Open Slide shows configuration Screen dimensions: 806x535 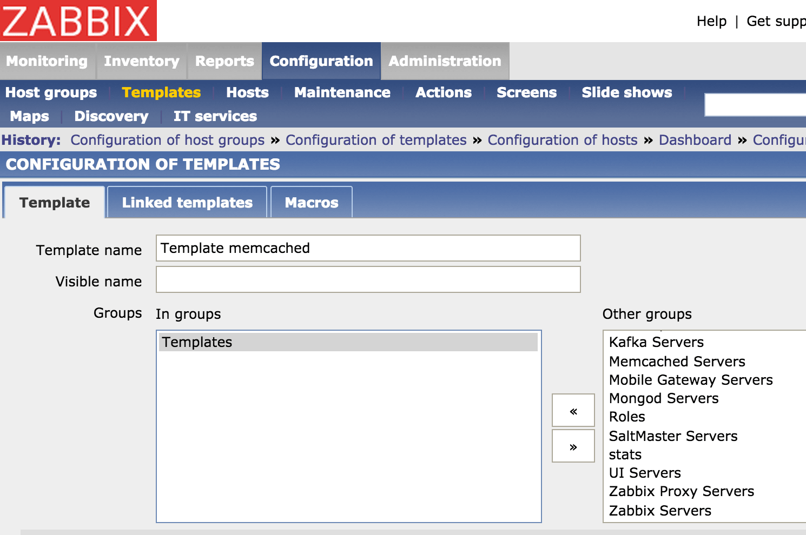click(626, 92)
